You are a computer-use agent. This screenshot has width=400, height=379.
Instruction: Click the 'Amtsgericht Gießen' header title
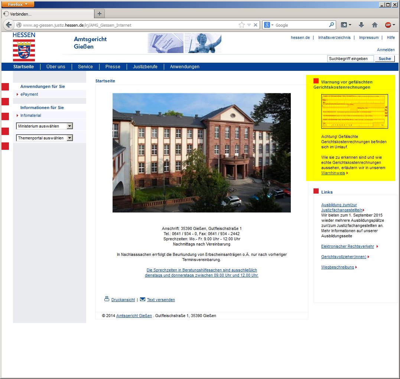(90, 43)
